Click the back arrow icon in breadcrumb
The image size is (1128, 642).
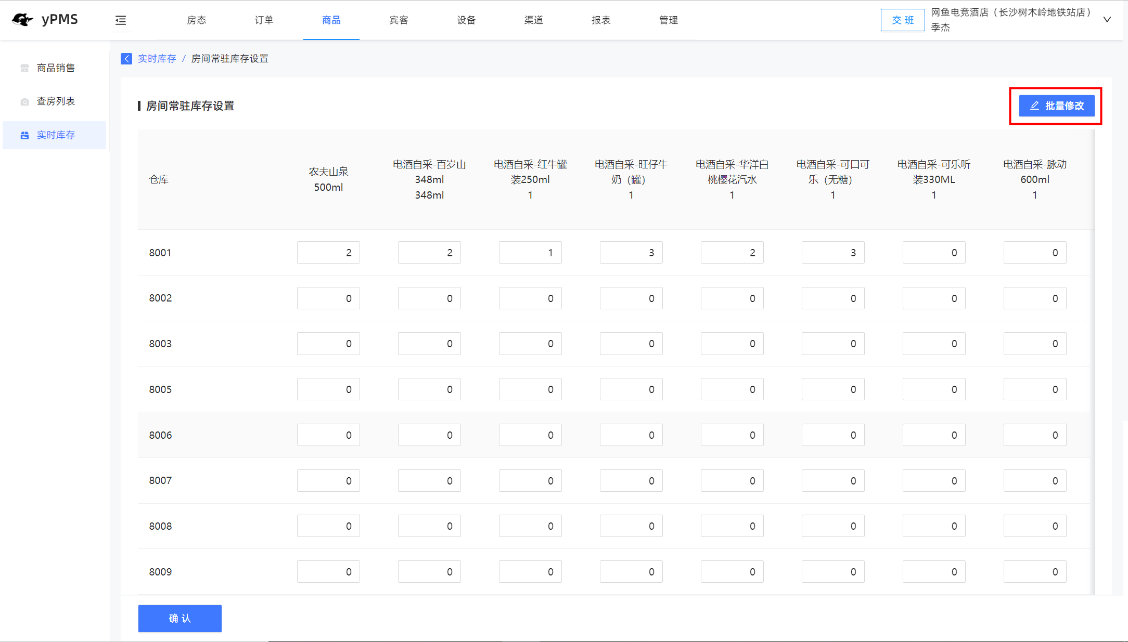(x=126, y=59)
